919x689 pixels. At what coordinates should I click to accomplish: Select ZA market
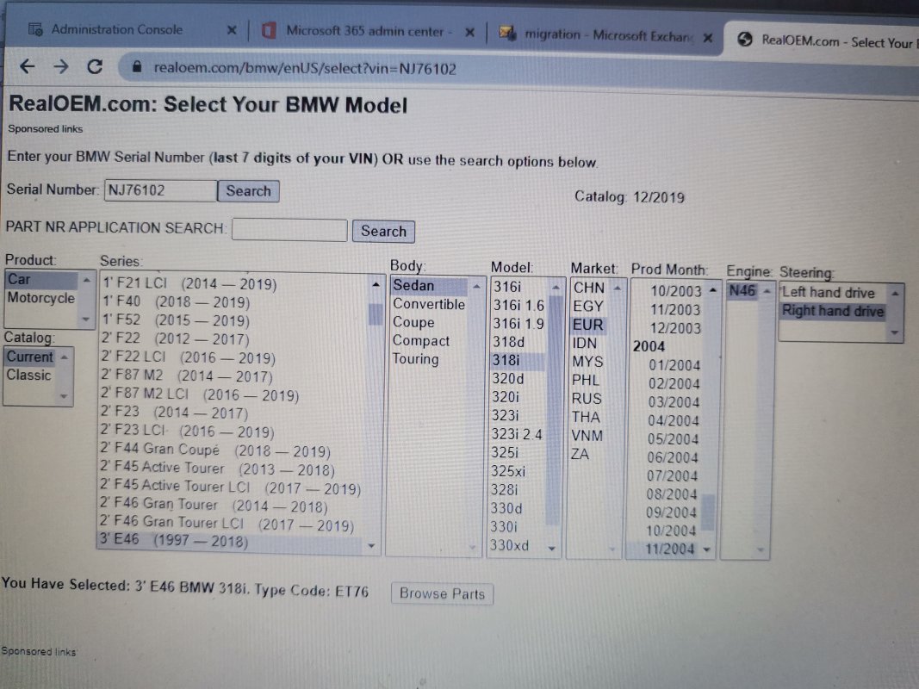pos(587,454)
